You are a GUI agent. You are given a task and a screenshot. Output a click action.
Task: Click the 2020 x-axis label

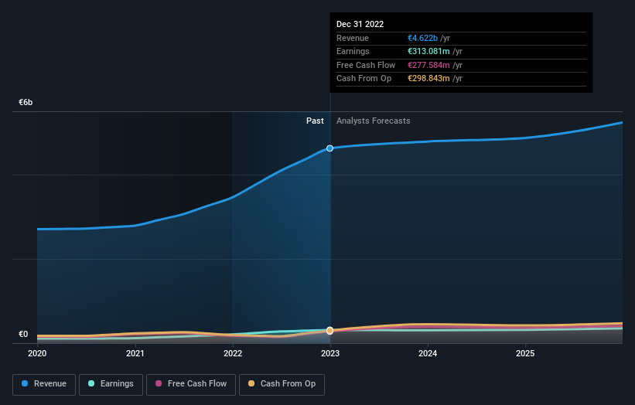click(37, 354)
